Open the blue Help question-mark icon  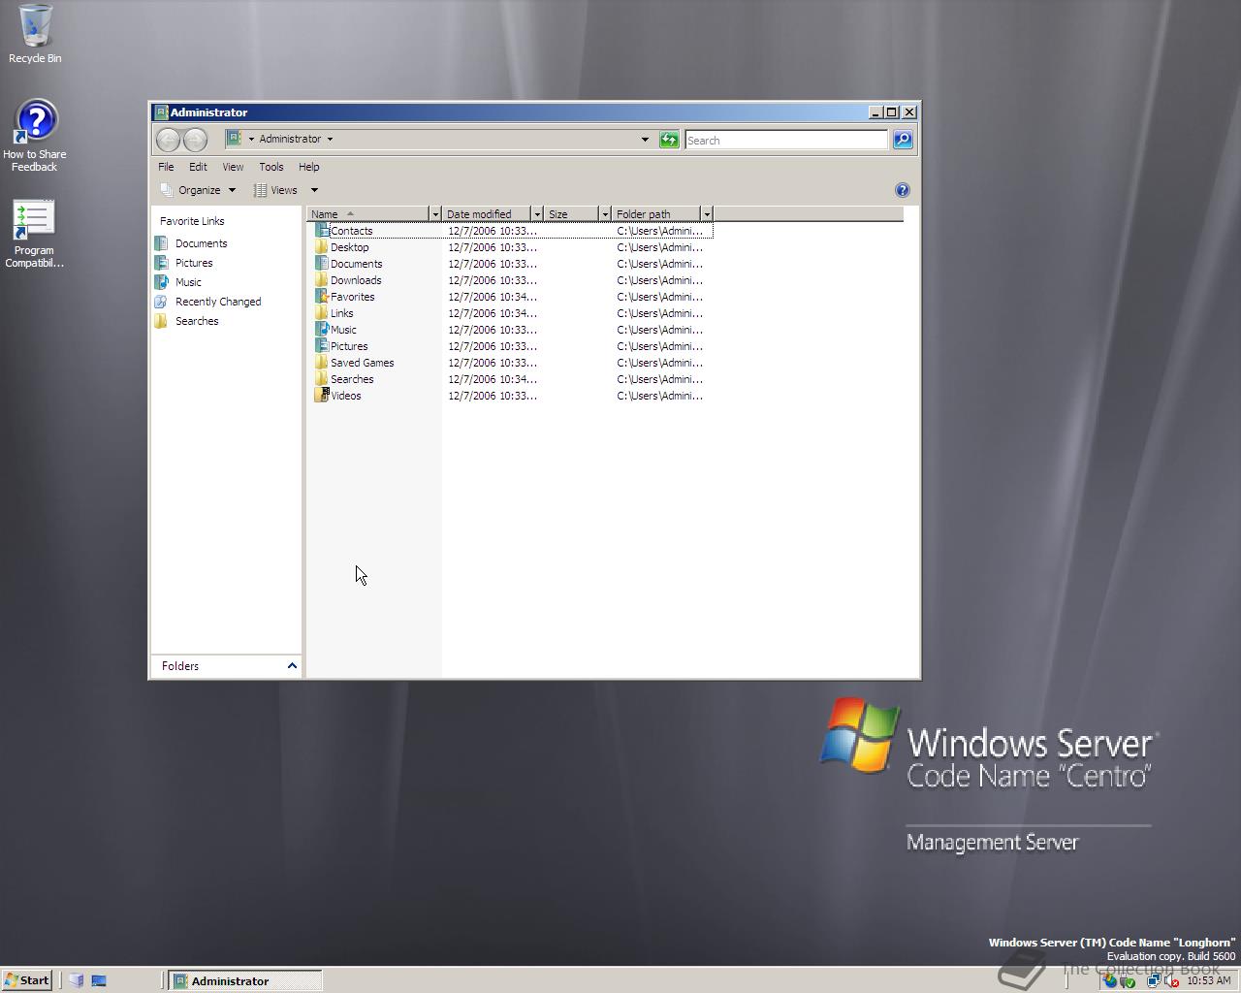(902, 190)
